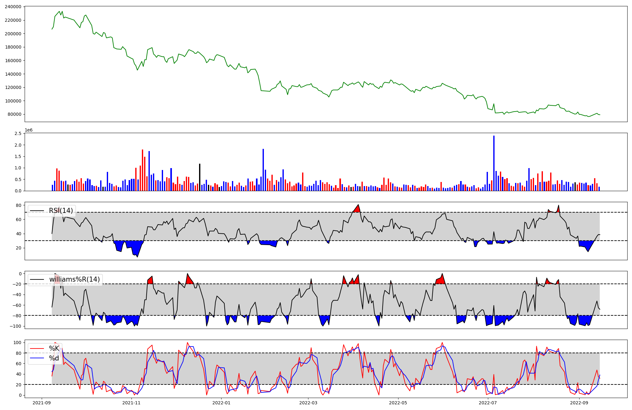Click the red %K legend line sample

click(x=37, y=348)
